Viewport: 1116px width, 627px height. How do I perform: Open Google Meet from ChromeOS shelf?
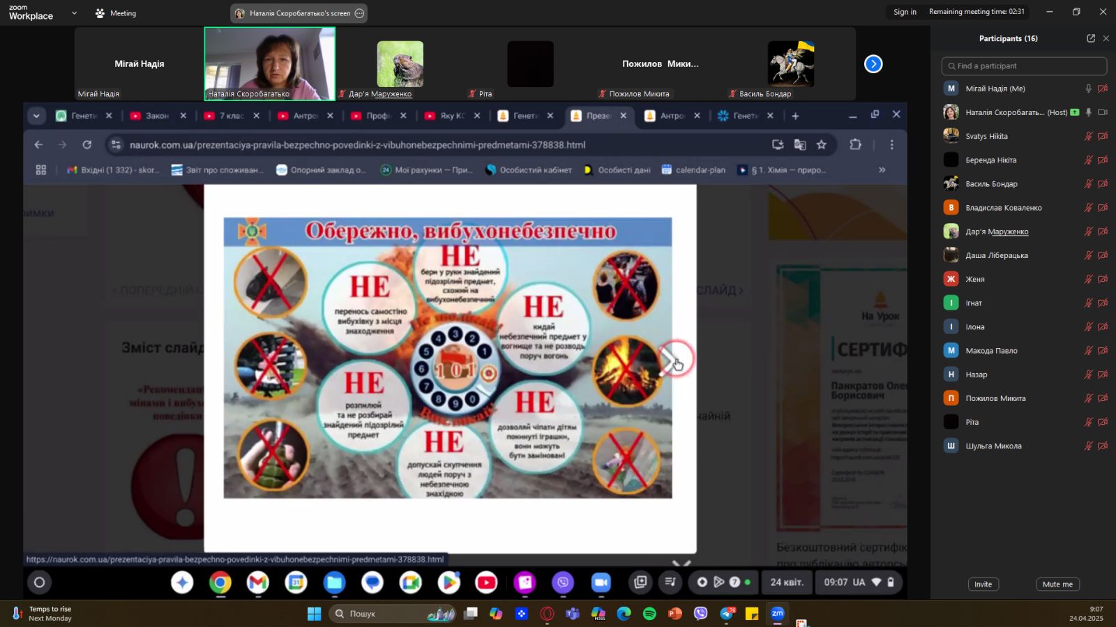pyautogui.click(x=410, y=582)
